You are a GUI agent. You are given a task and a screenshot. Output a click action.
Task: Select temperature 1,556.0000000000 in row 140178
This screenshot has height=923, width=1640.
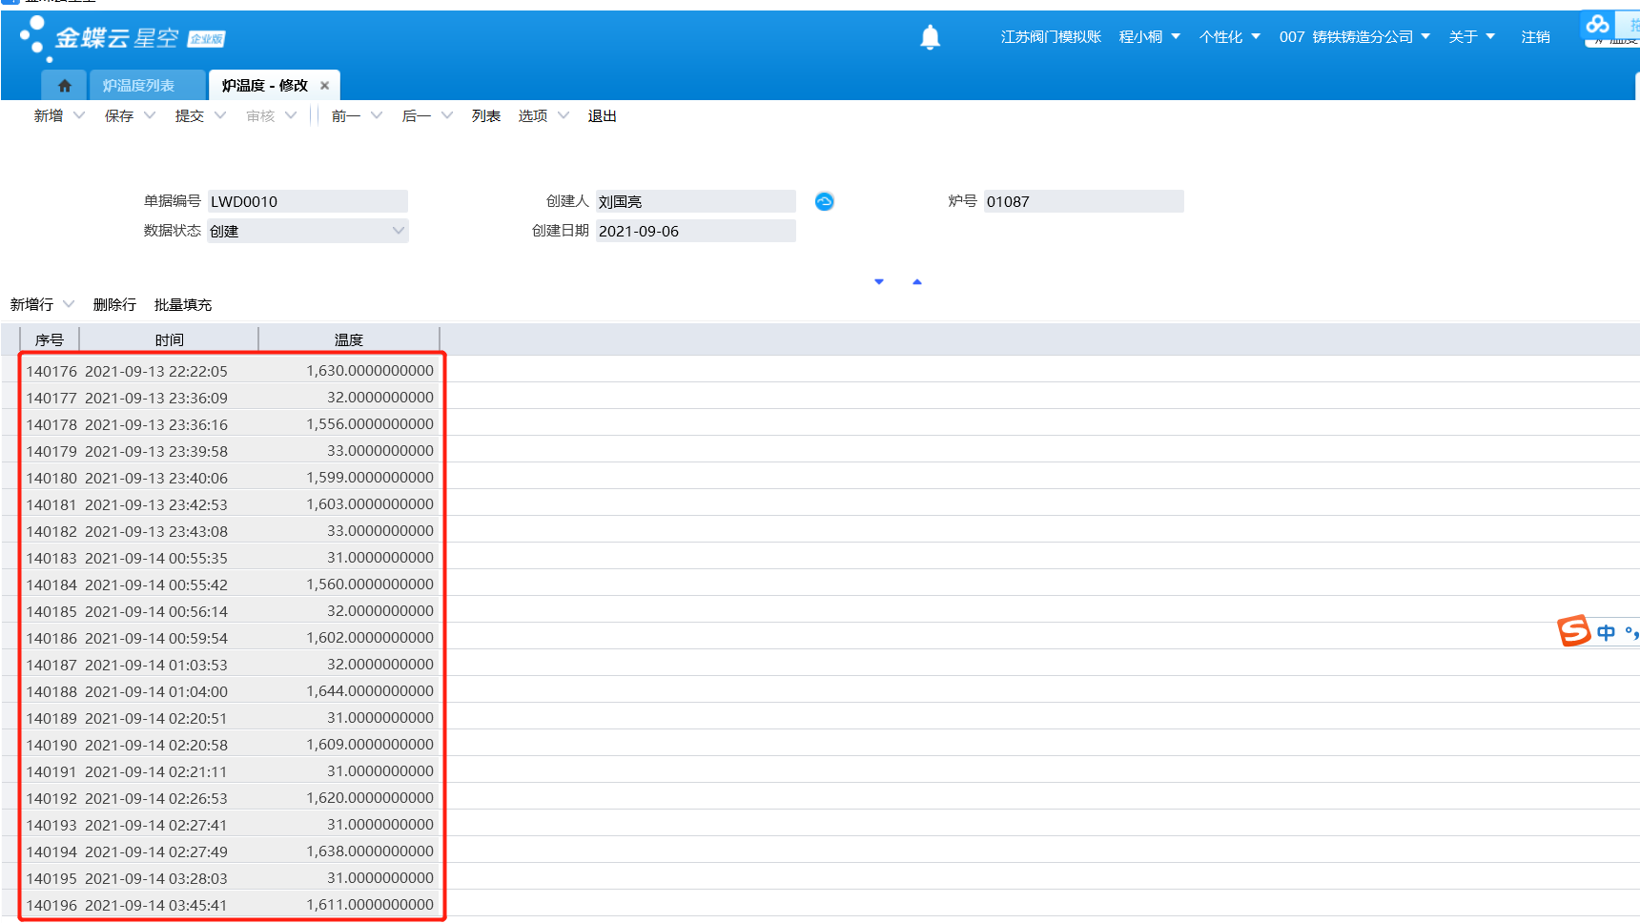click(x=370, y=424)
